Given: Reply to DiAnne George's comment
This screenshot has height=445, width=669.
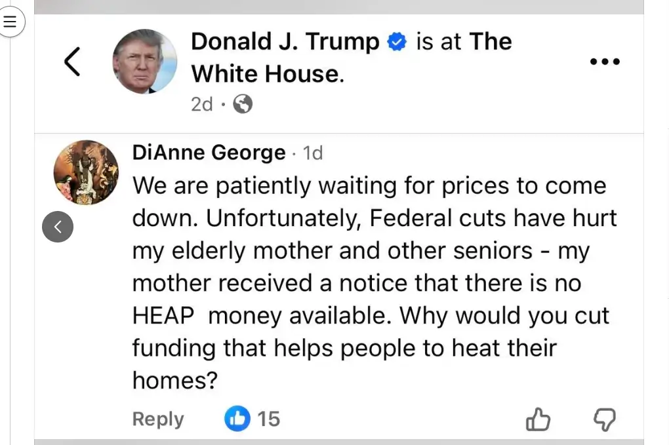Looking at the screenshot, I should (x=158, y=419).
